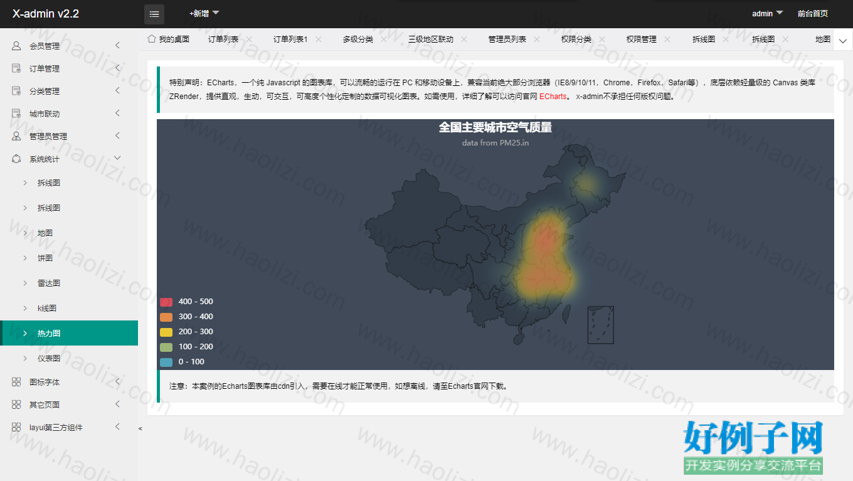Screen dimensions: 853x481
Task: Click the South China Sea inset box
Action: (x=600, y=325)
